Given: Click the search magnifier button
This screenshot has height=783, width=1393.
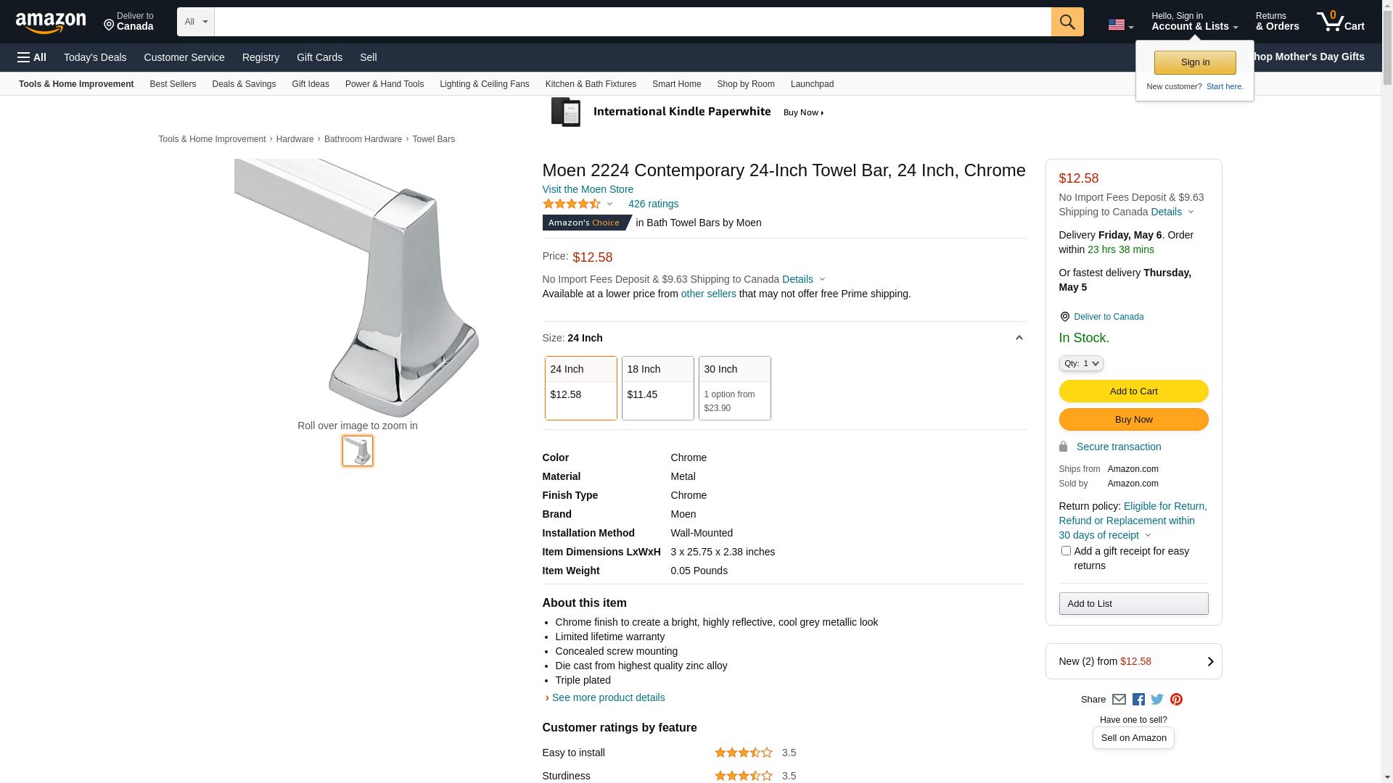Looking at the screenshot, I should (1067, 22).
